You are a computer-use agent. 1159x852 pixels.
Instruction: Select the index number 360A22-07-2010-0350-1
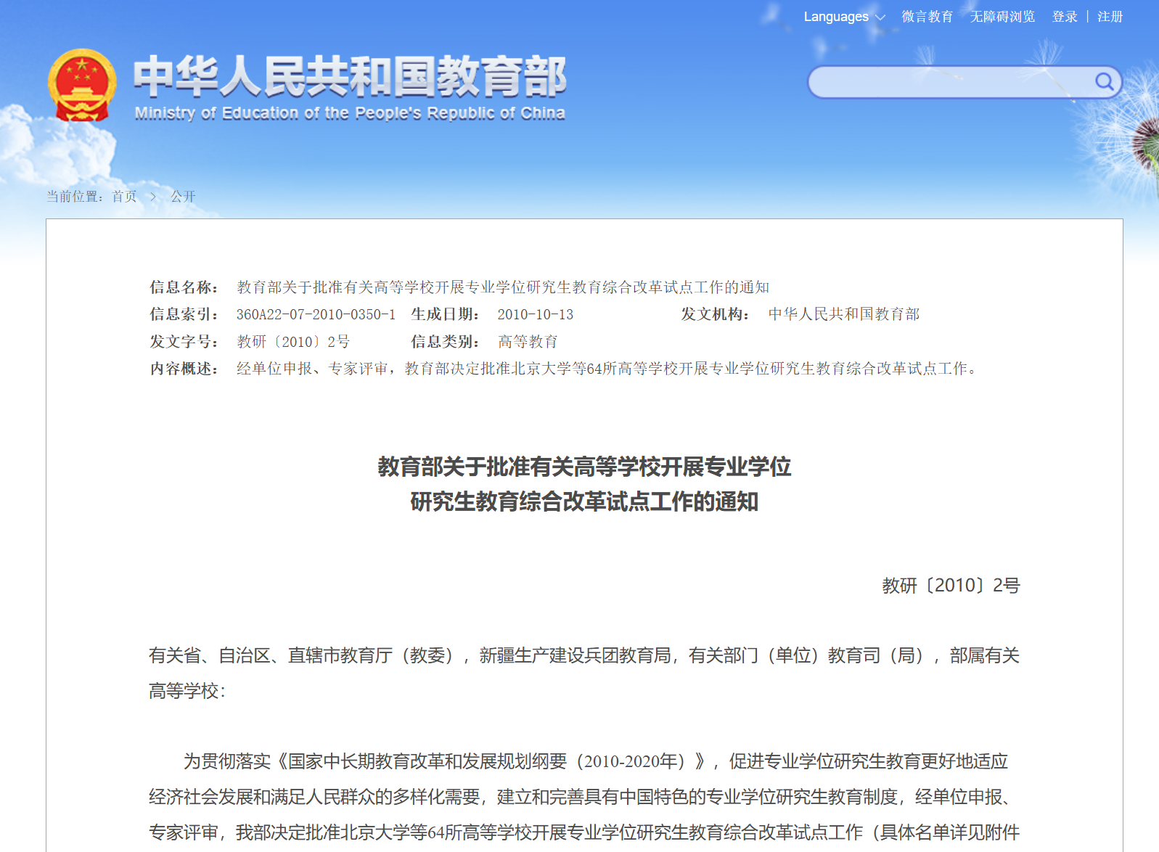[x=316, y=314]
